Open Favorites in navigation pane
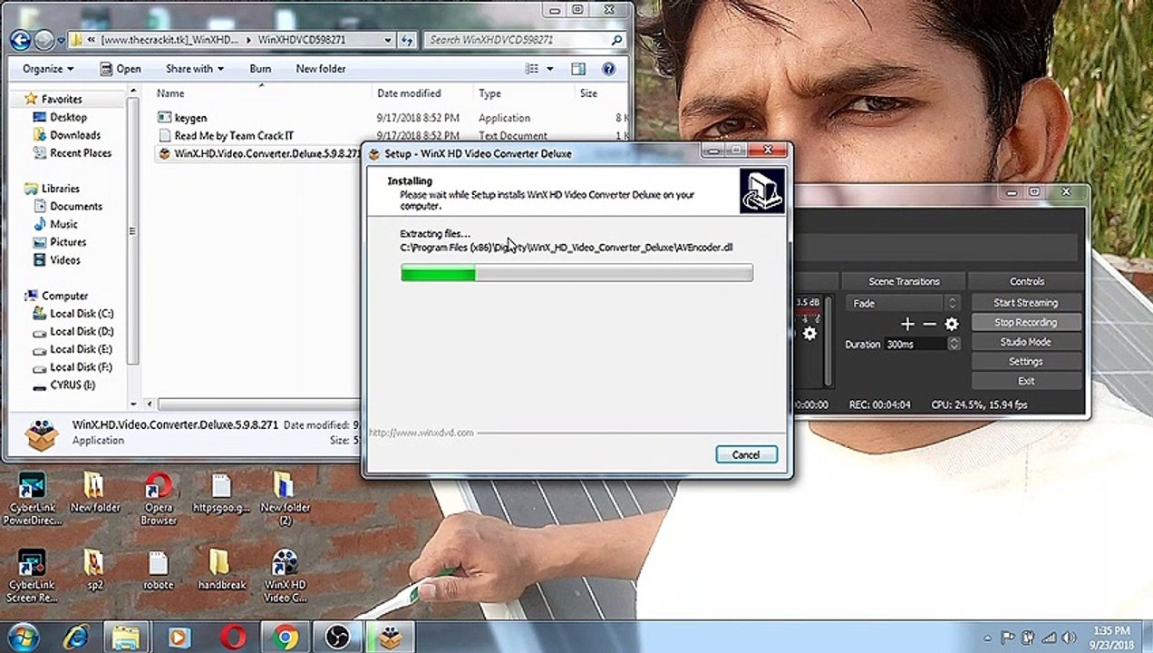1153x653 pixels. click(53, 99)
